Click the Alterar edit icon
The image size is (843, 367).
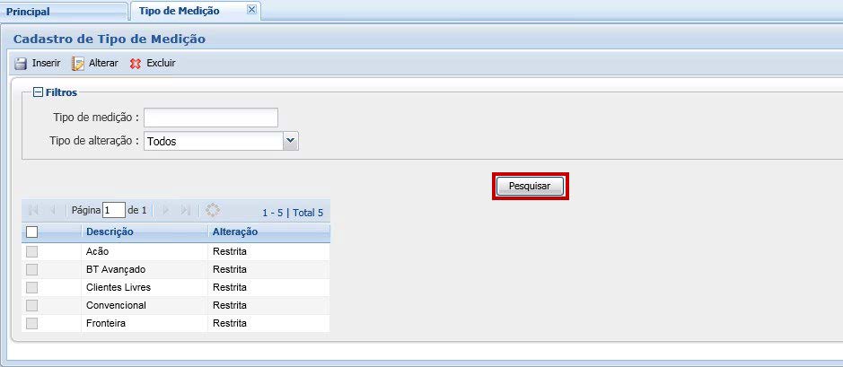pyautogui.click(x=78, y=64)
